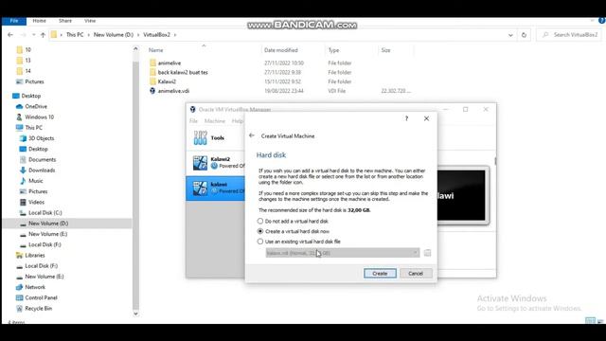Click 'This PC' in the address path

click(x=75, y=35)
